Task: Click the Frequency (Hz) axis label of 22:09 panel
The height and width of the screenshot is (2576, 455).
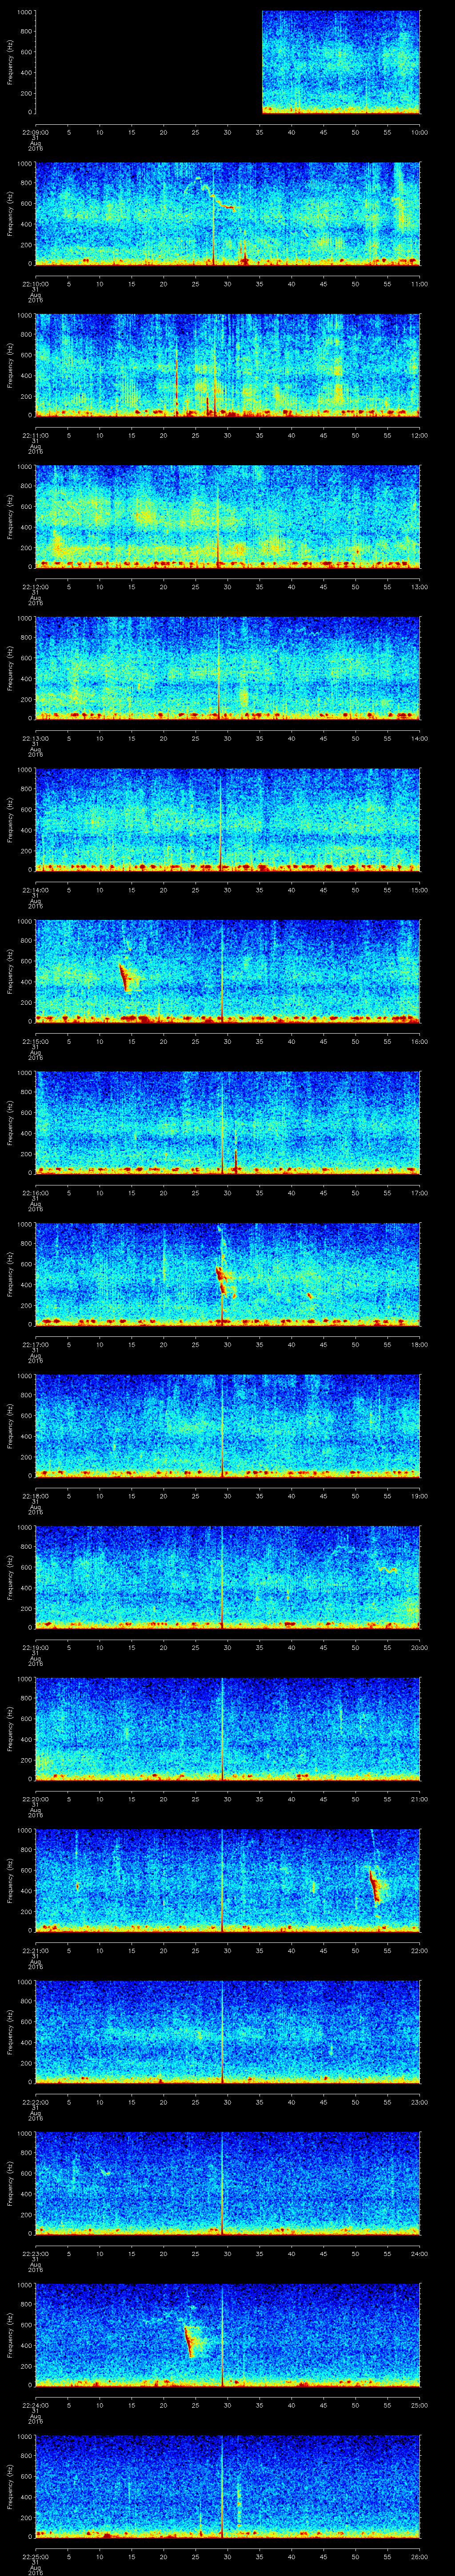Action: tap(10, 62)
